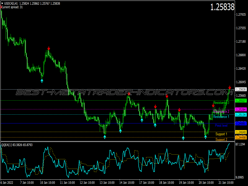The height and width of the screenshot is (186, 248).
Task: Select the 'Resistance 1' level label
Action: coord(221,117)
